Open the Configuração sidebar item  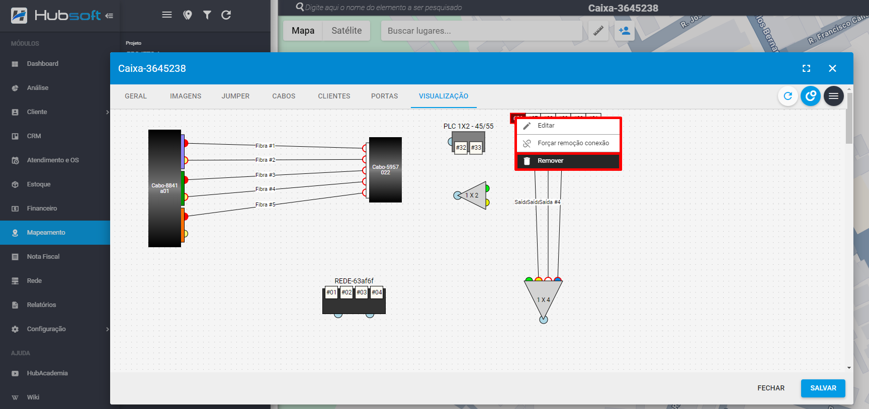pos(55,329)
